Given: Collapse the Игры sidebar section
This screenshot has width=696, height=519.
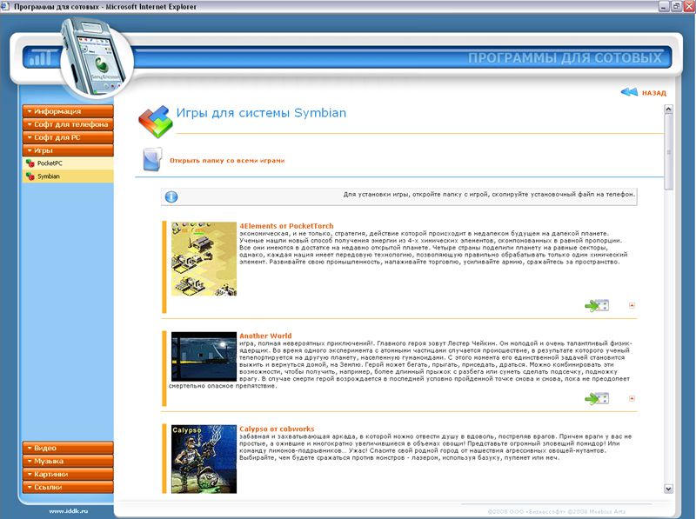Looking at the screenshot, I should pyautogui.click(x=68, y=150).
